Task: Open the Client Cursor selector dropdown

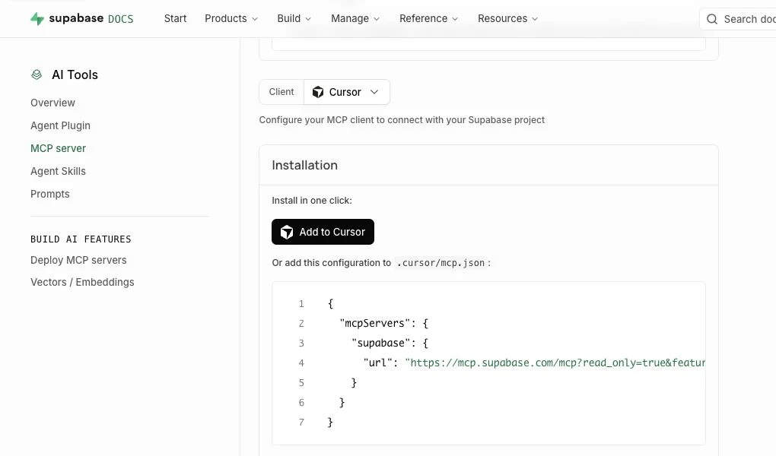Action: tap(346, 92)
